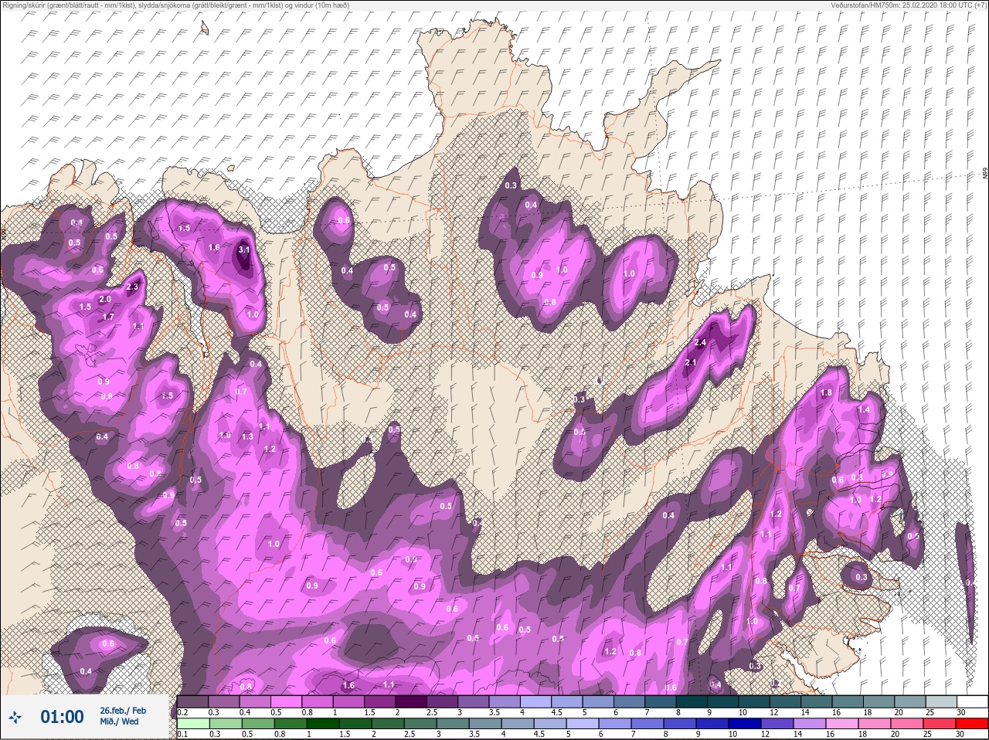Viewport: 989px width, 740px height.
Task: Click the '26.feb./ Feb' date text
Action: [123, 711]
